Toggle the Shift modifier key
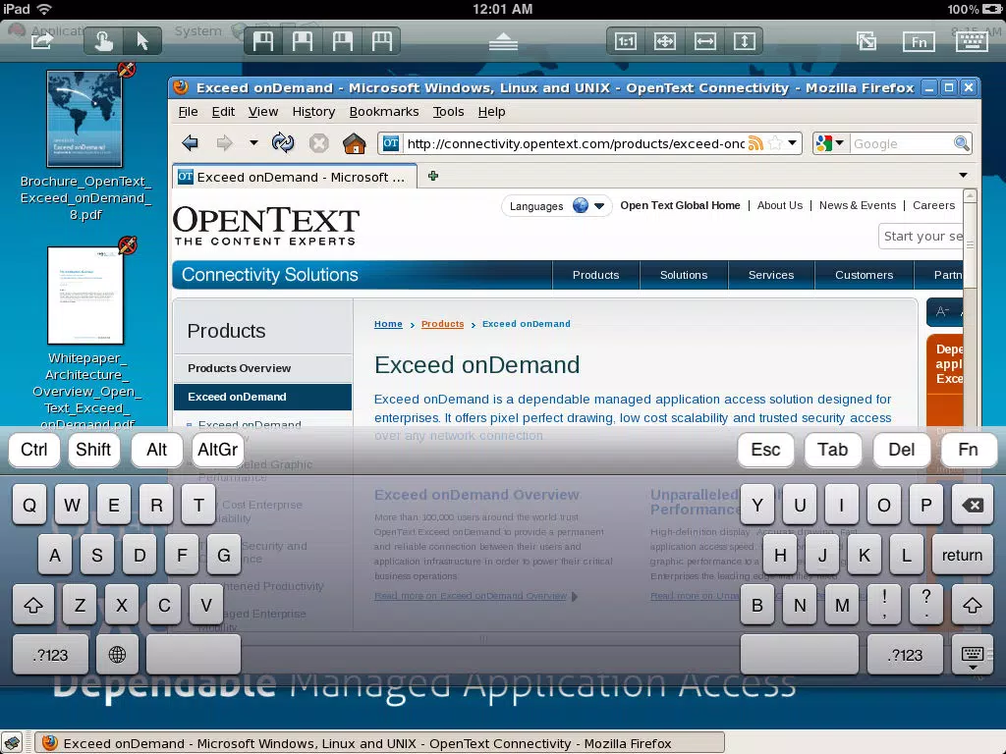Screen dimensions: 1006x754 (x=93, y=450)
